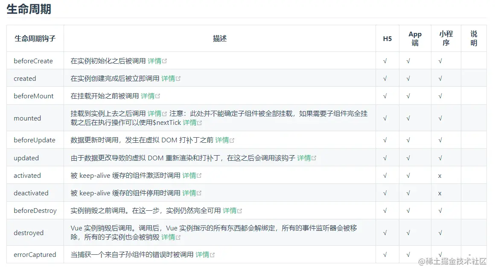
Task: Click the App端 check mark in the created row
Action: click(408, 79)
